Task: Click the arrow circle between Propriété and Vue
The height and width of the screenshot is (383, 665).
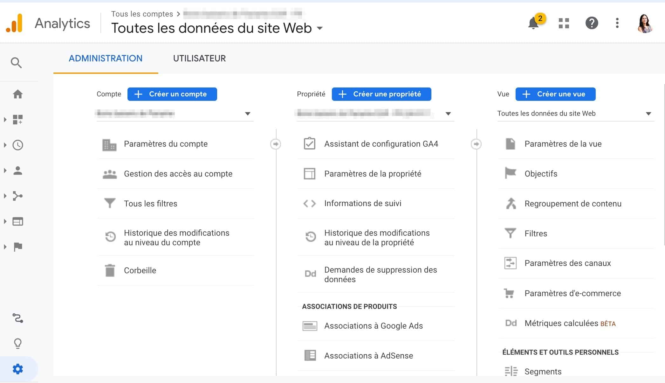Action: [476, 144]
